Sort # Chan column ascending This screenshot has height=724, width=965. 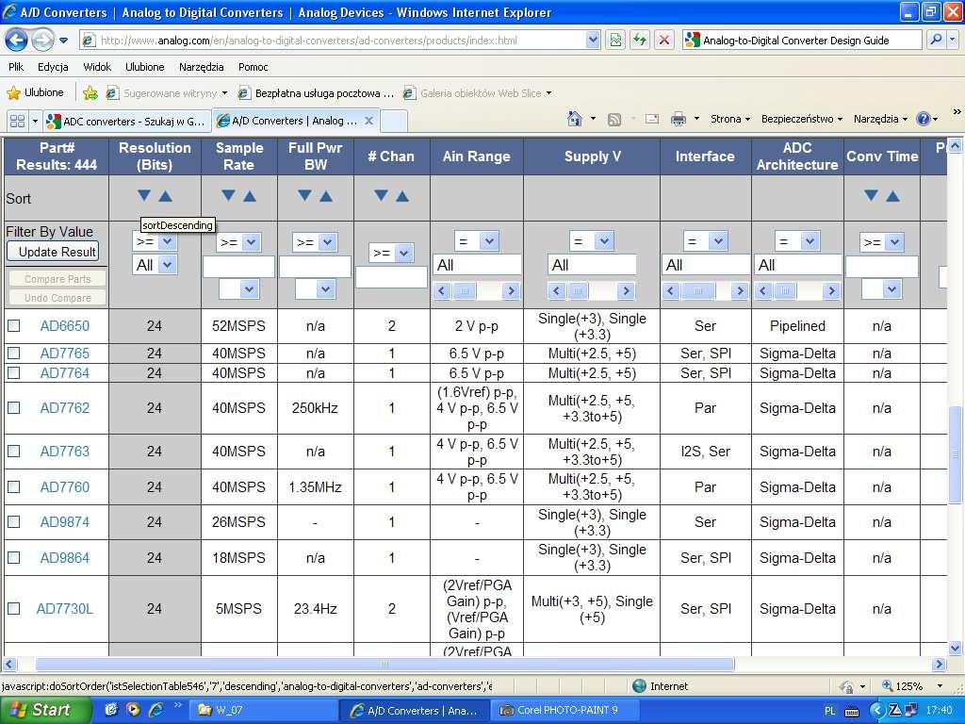click(402, 196)
